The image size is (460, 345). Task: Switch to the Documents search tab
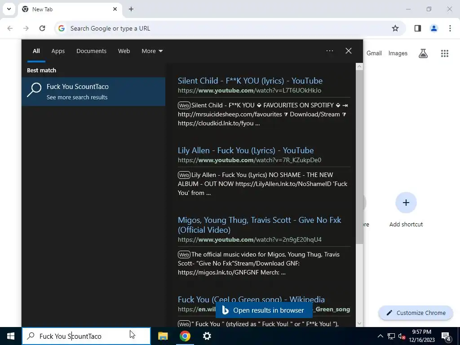[91, 51]
